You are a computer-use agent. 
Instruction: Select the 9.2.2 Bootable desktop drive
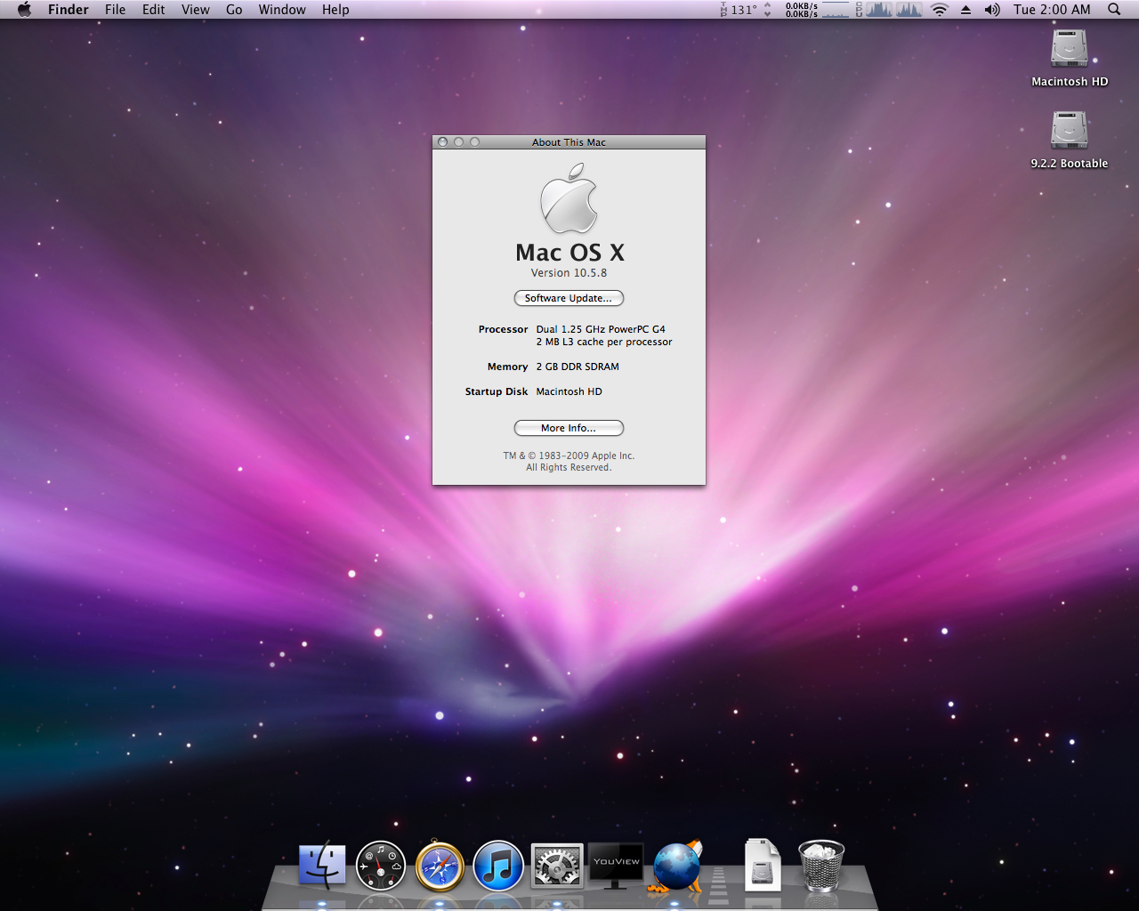1070,140
